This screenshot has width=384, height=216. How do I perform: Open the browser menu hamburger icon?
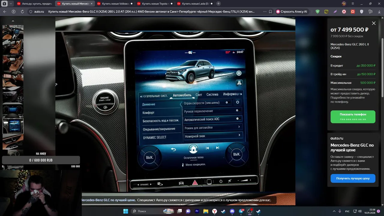[352, 4]
